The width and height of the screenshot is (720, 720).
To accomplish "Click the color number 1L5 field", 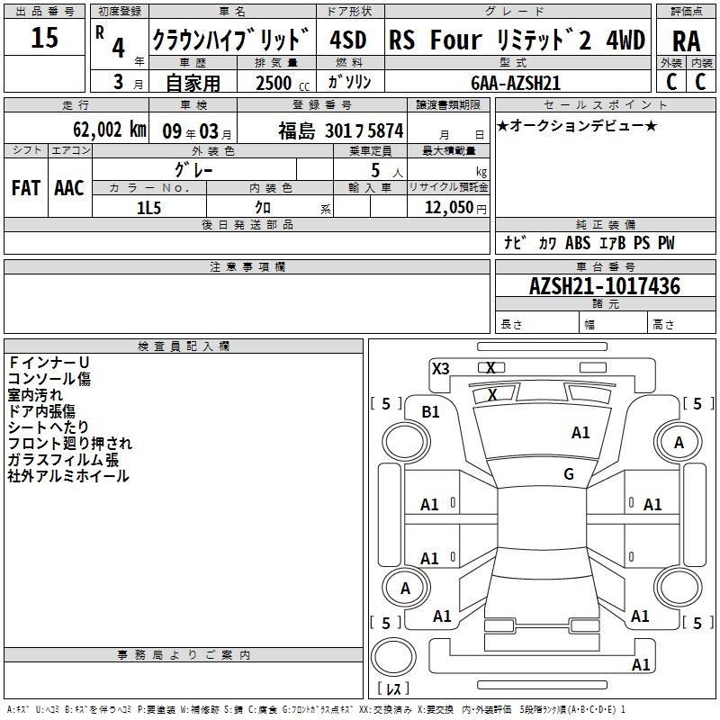I will pos(148,208).
